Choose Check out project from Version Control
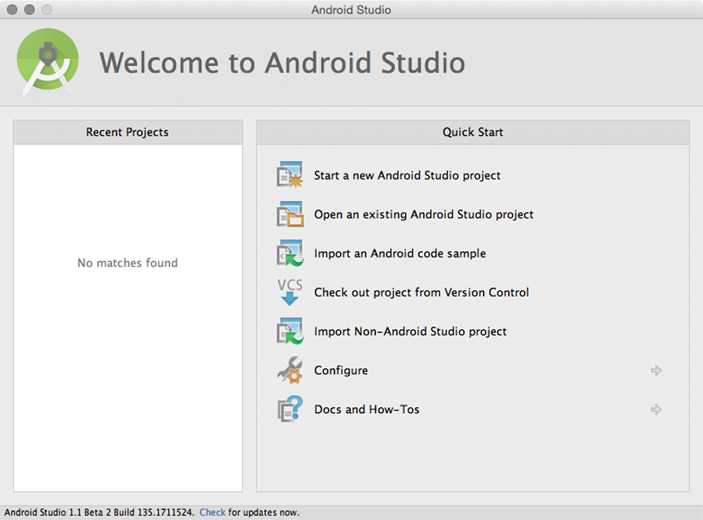The image size is (703, 520). point(422,292)
